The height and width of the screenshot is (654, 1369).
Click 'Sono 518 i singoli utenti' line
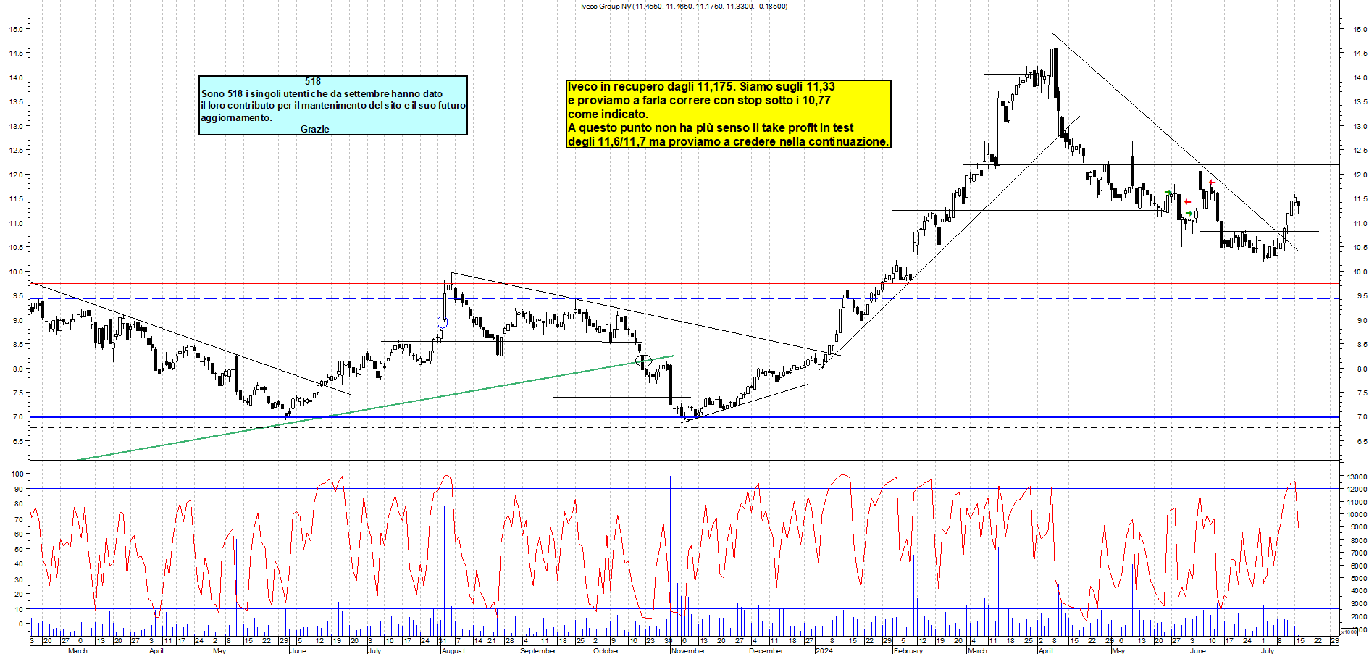322,93
